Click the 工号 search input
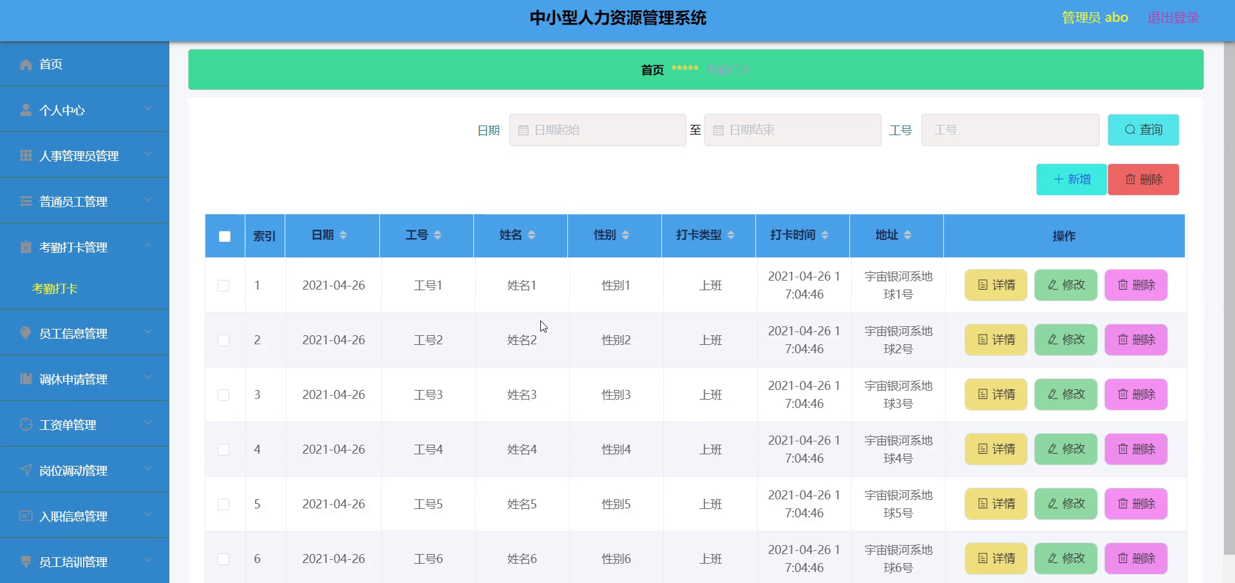 tap(1010, 130)
